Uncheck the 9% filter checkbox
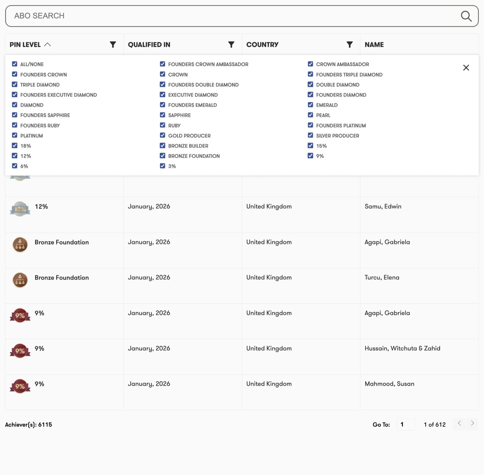This screenshot has height=475, width=484. [x=310, y=156]
